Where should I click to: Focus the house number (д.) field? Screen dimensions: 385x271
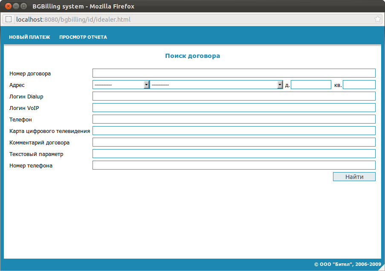(x=311, y=85)
